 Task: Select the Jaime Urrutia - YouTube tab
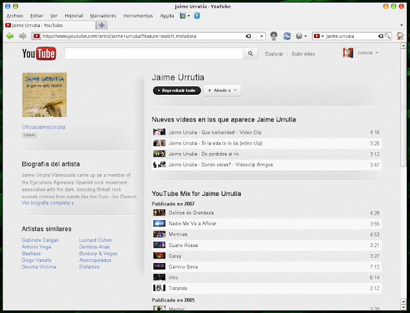tap(50, 26)
